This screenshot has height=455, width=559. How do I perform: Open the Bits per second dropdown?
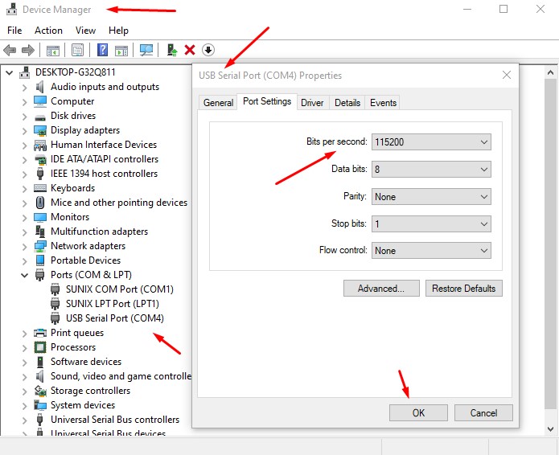[431, 142]
